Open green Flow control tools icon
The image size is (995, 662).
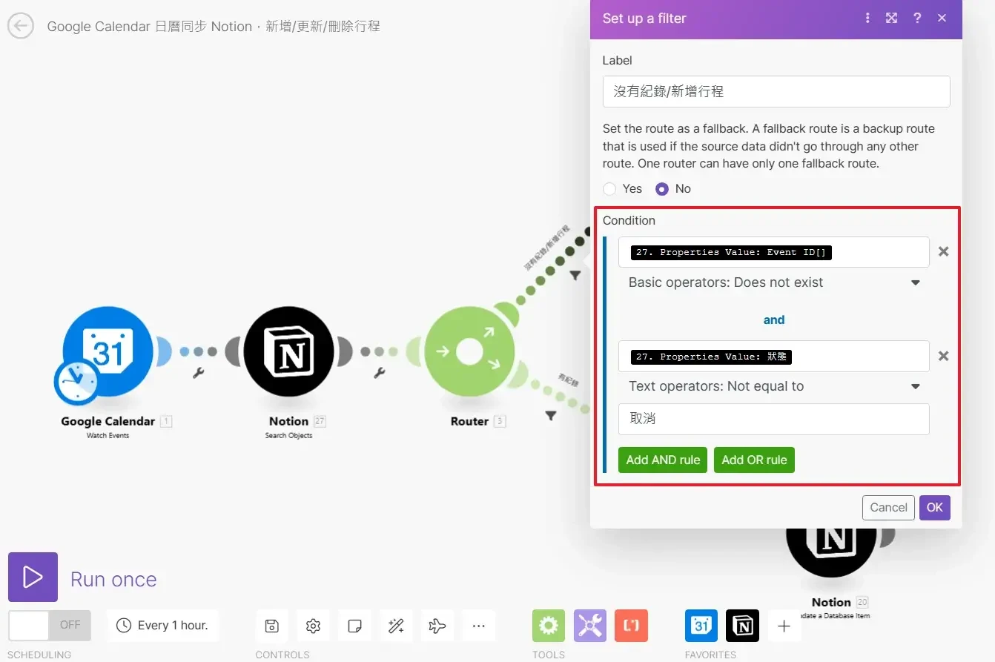click(x=549, y=626)
